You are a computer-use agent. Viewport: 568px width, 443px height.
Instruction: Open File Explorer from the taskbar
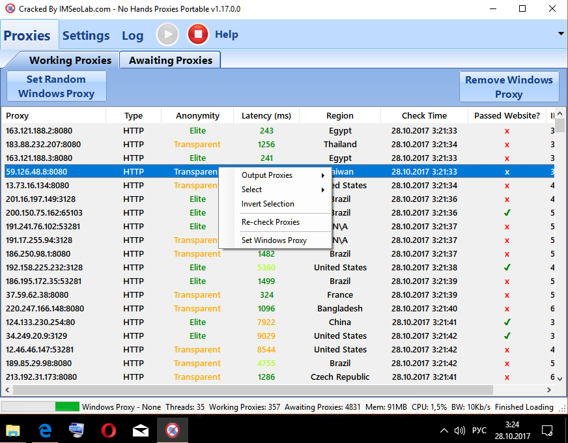pos(13,430)
